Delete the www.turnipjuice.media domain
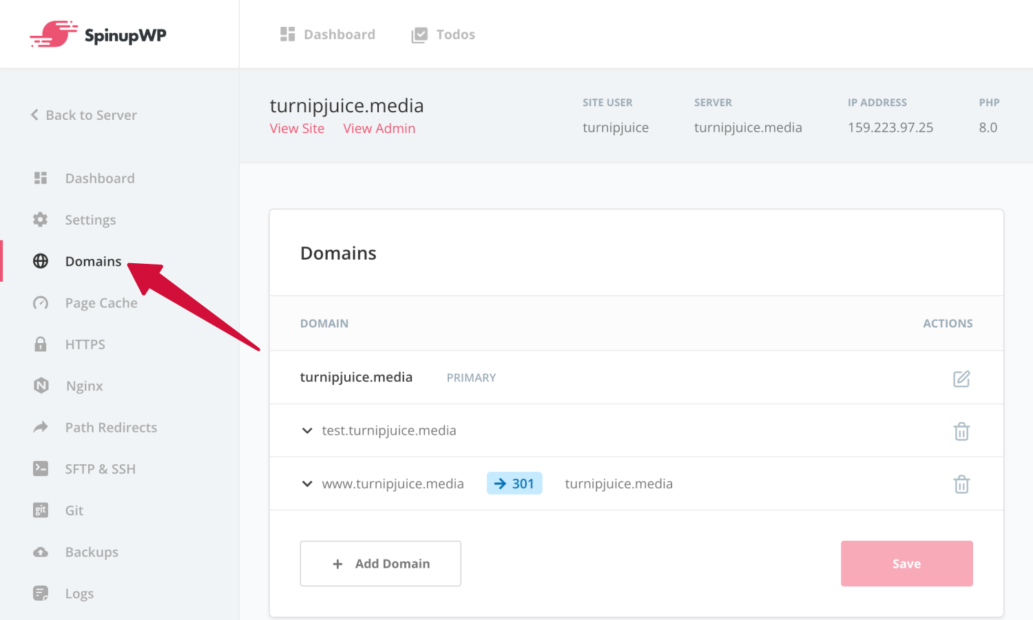This screenshot has height=620, width=1033. pyautogui.click(x=961, y=484)
